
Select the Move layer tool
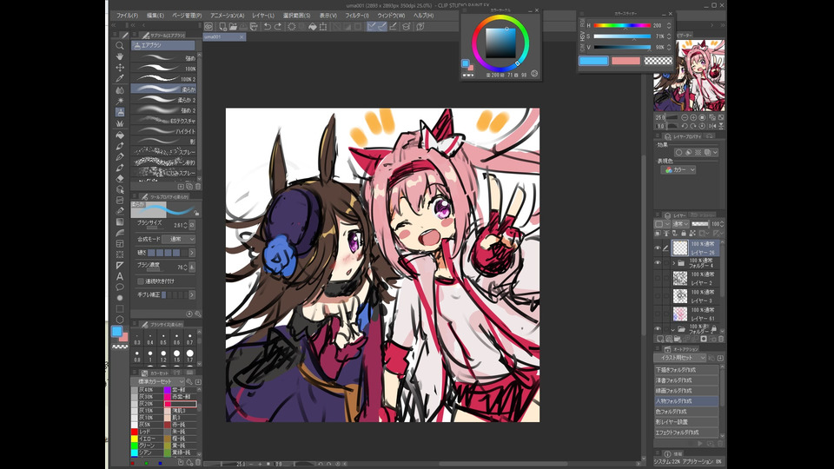120,68
